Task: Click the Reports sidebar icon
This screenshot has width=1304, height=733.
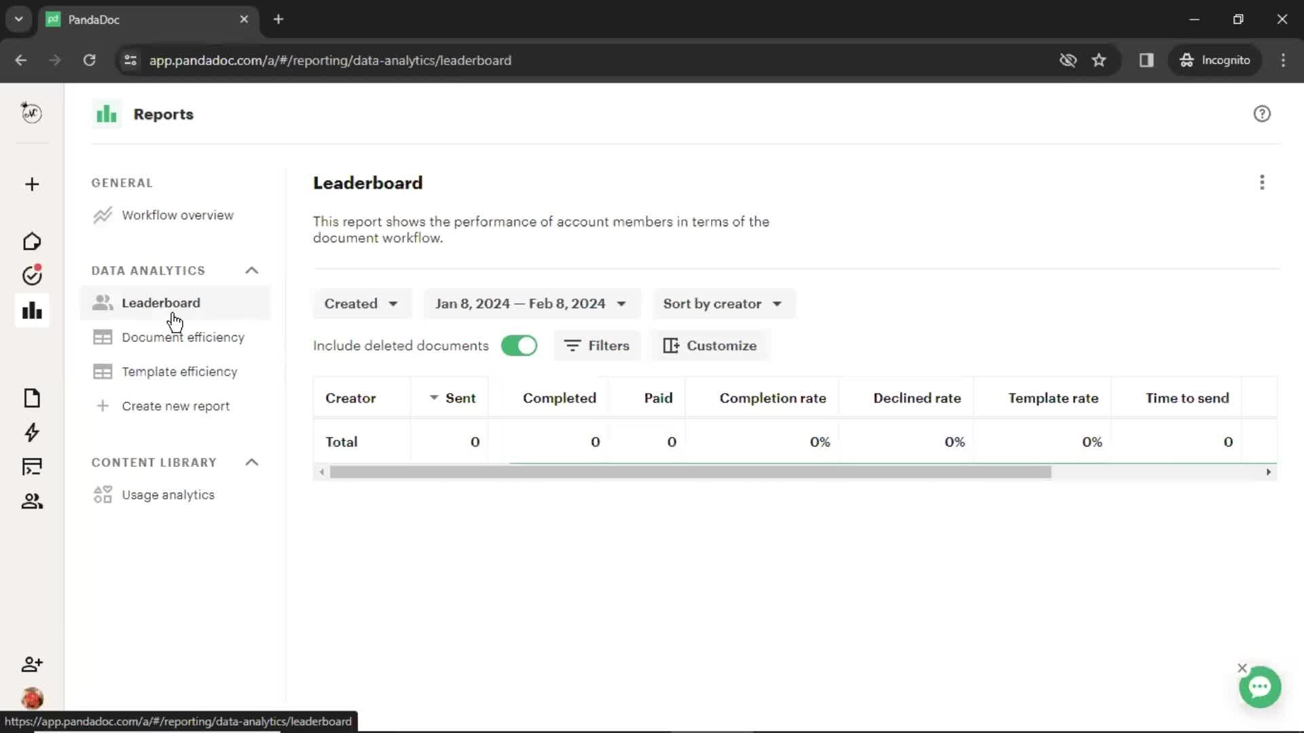Action: coord(31,311)
